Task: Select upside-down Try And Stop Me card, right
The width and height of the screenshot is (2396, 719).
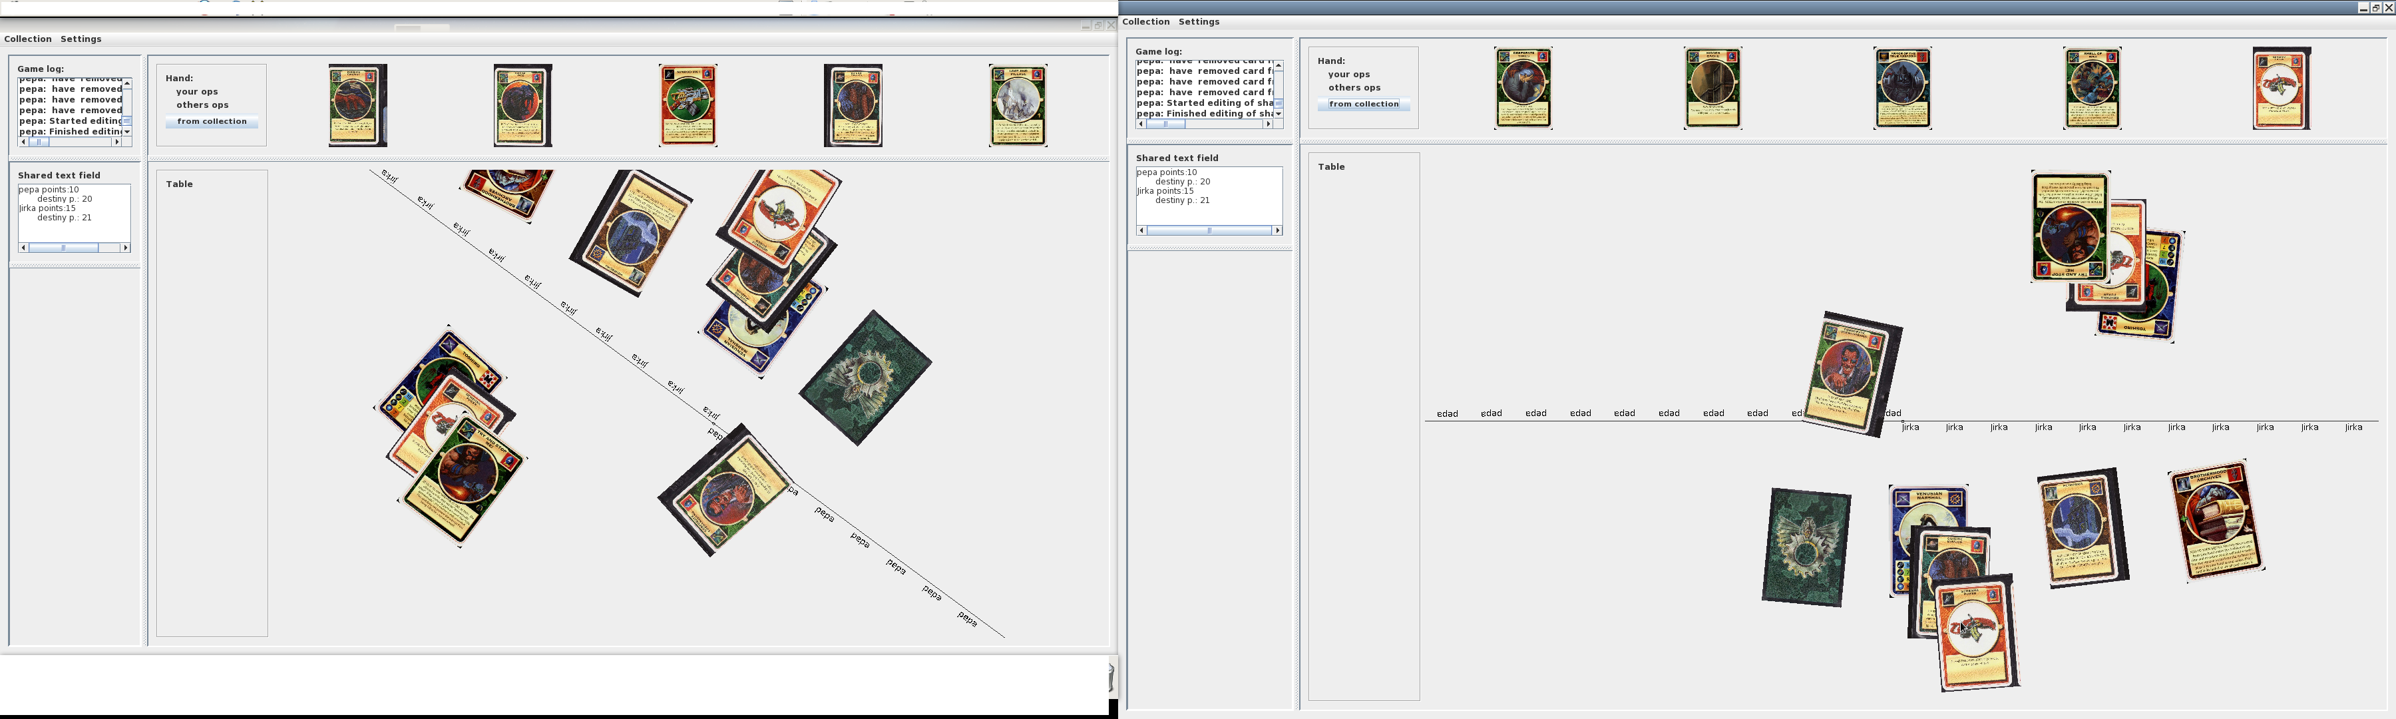Action: pyautogui.click(x=2071, y=227)
